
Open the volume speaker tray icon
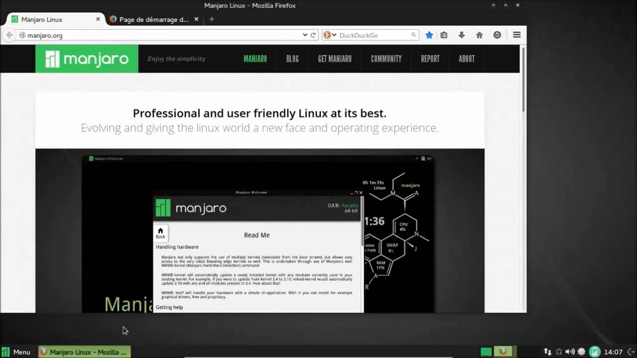[570, 352]
